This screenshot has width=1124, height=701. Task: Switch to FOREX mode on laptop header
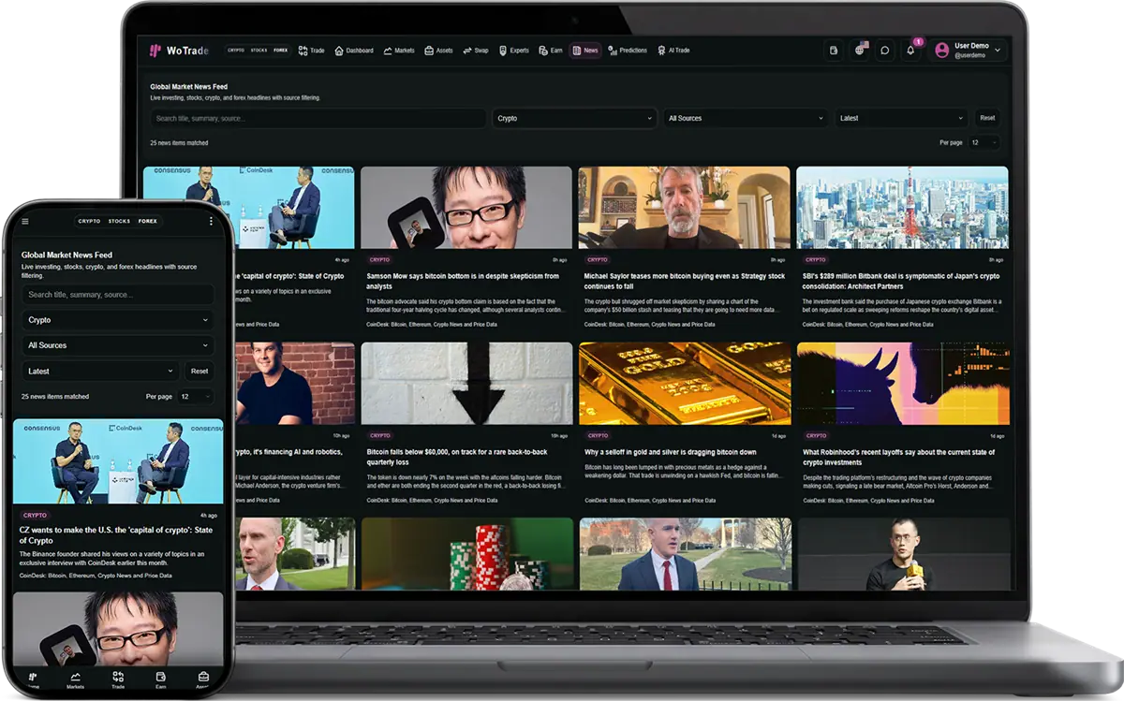pyautogui.click(x=280, y=51)
